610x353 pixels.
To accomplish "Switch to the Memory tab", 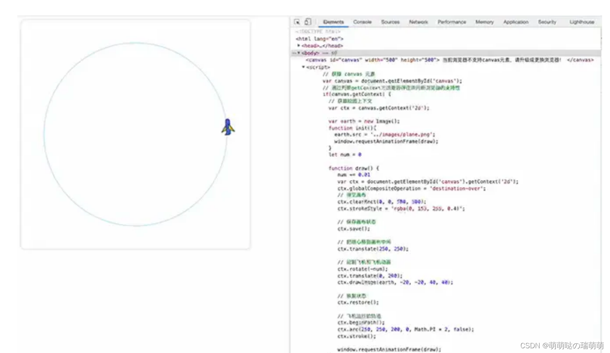I will [484, 22].
